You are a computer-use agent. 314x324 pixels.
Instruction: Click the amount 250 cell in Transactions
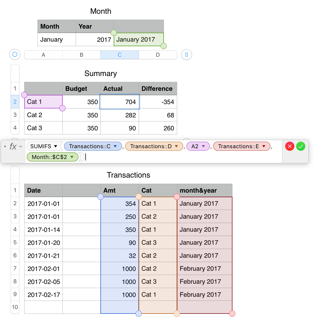click(120, 217)
